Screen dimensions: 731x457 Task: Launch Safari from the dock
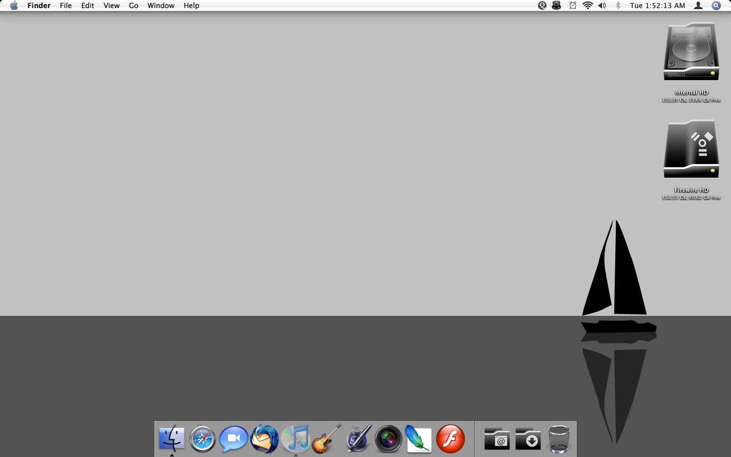pos(203,439)
